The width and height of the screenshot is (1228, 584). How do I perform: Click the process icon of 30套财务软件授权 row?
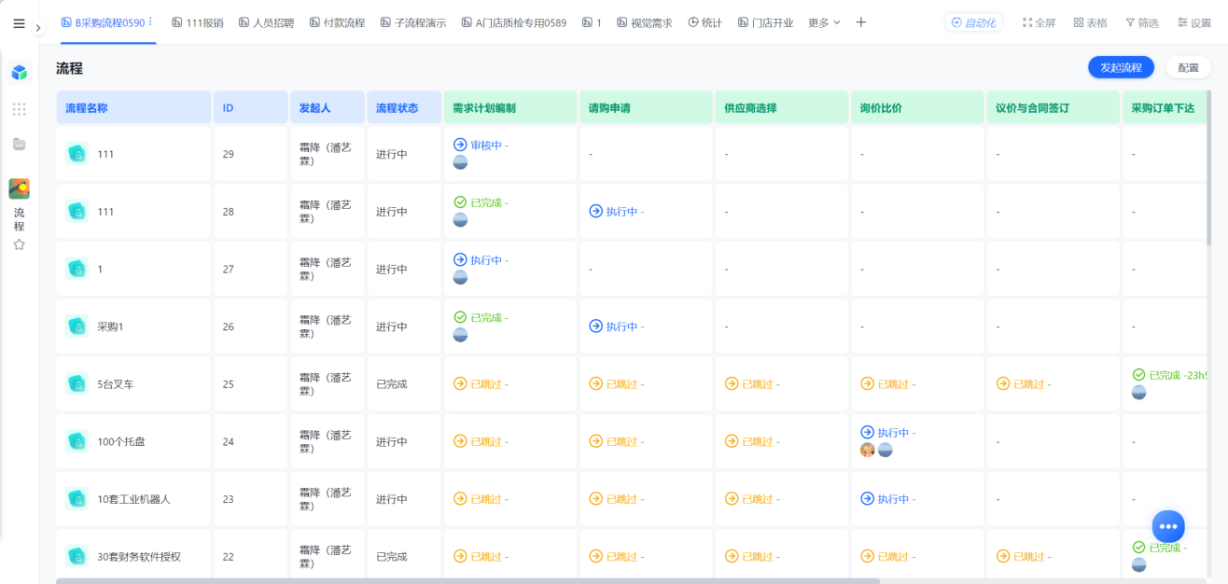tap(77, 557)
